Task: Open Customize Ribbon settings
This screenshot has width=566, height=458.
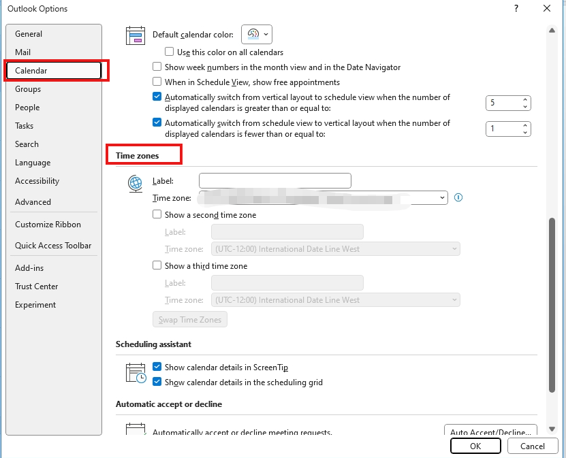Action: 53,225
